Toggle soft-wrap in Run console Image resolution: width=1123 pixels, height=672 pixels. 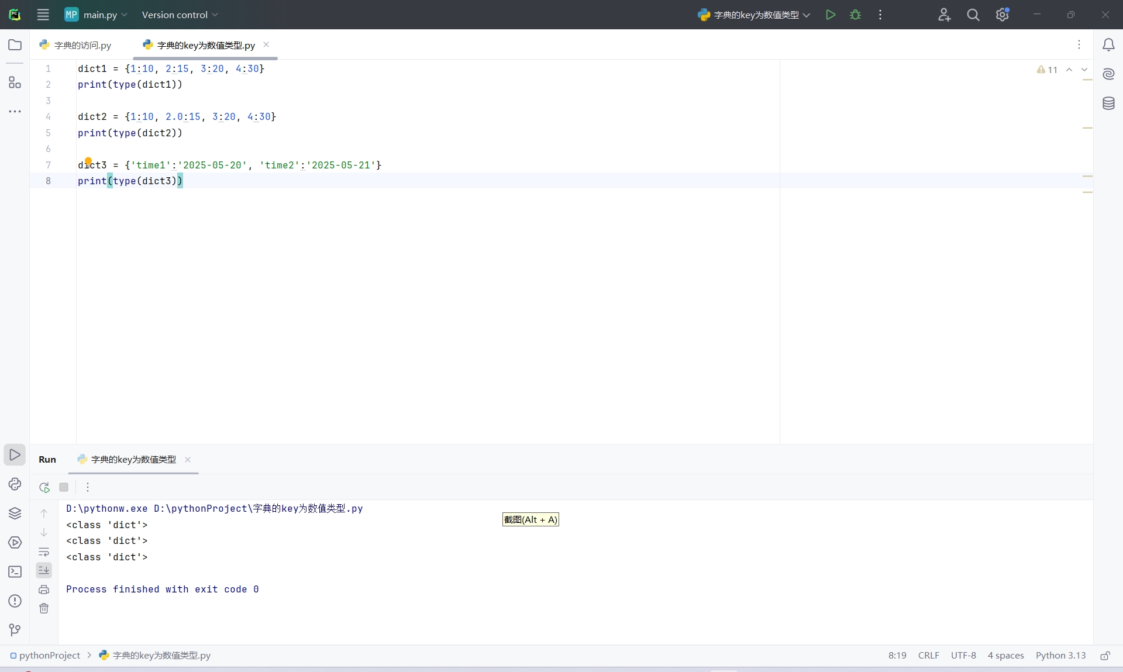[x=44, y=552]
